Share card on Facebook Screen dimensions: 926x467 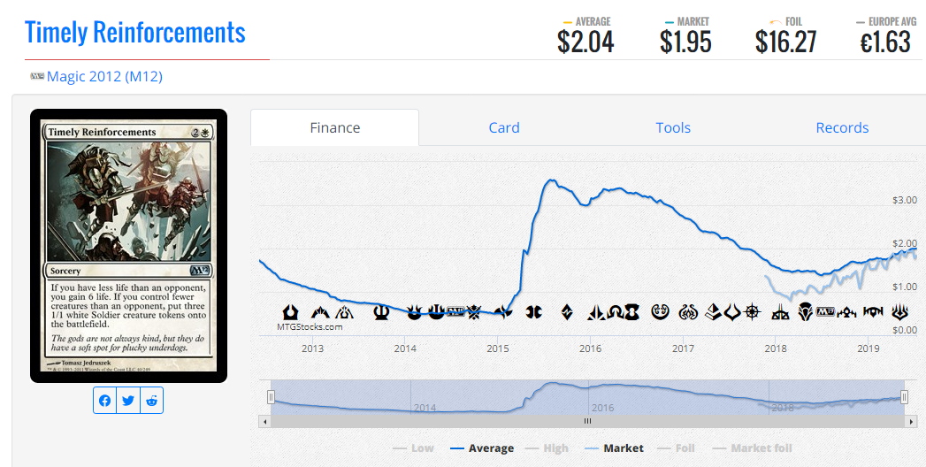pos(104,401)
